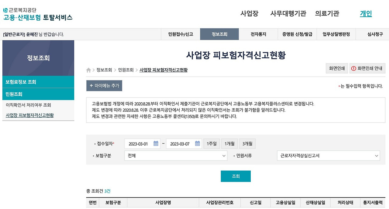Open the end date calendar picker

(x=198, y=143)
